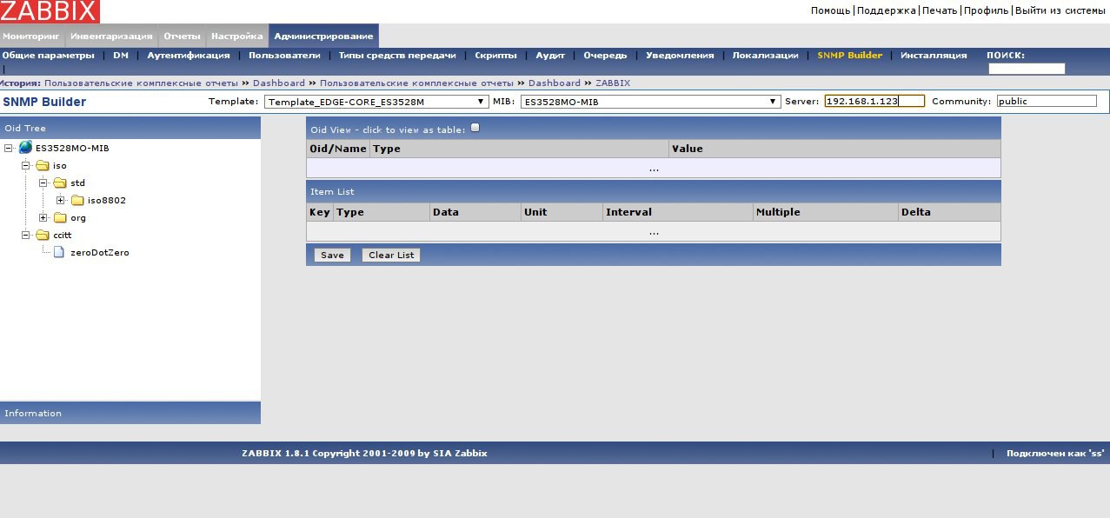The height and width of the screenshot is (518, 1110).
Task: Go to DM submenu
Action: point(121,55)
